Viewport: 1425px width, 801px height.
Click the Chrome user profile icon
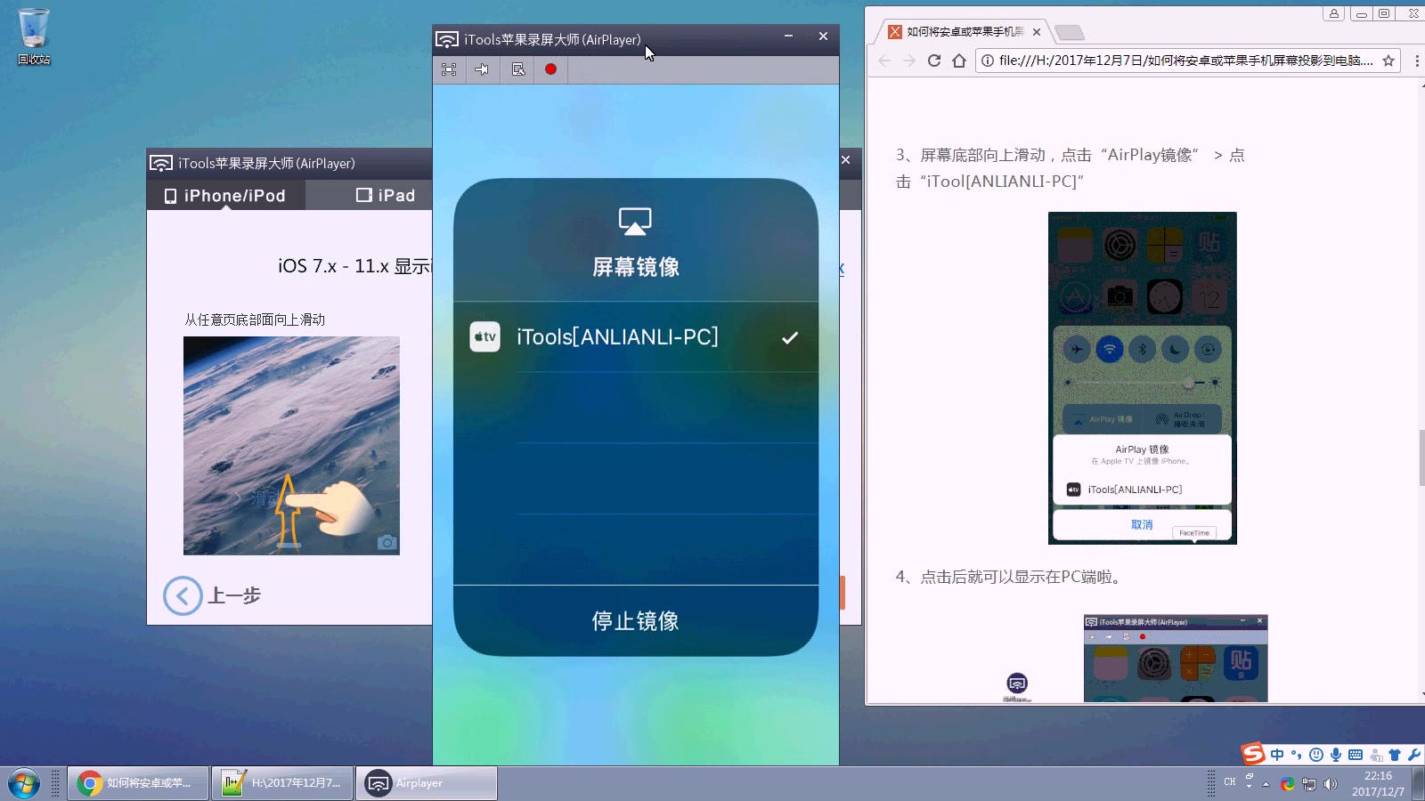[1333, 13]
